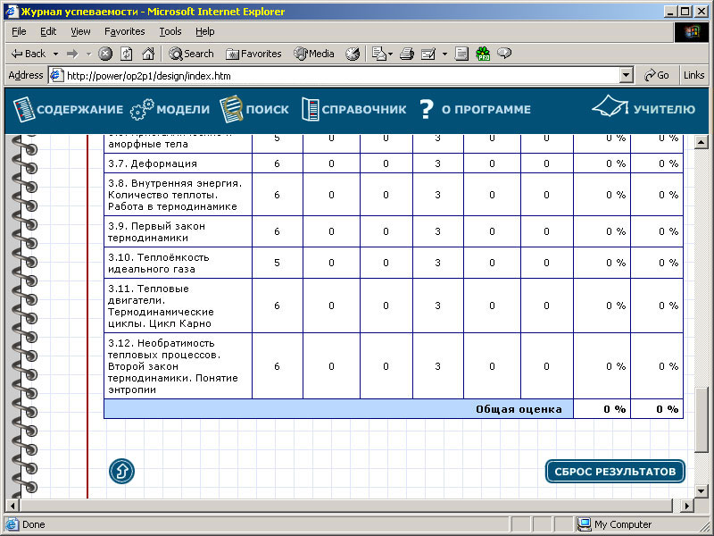Click the Go button beside address bar
The width and height of the screenshot is (714, 536).
click(x=656, y=76)
